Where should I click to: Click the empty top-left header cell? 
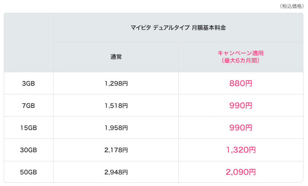(x=29, y=42)
